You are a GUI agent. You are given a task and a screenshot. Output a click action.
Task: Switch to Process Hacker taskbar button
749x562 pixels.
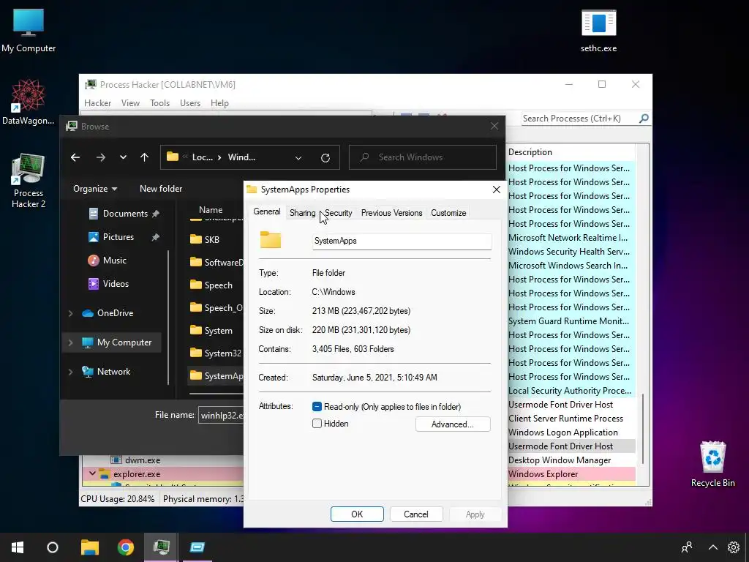coord(162,547)
